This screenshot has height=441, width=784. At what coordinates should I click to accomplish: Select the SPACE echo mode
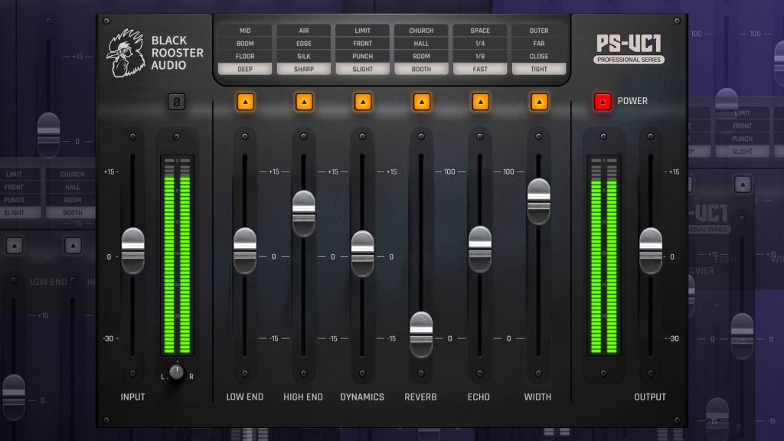point(480,31)
